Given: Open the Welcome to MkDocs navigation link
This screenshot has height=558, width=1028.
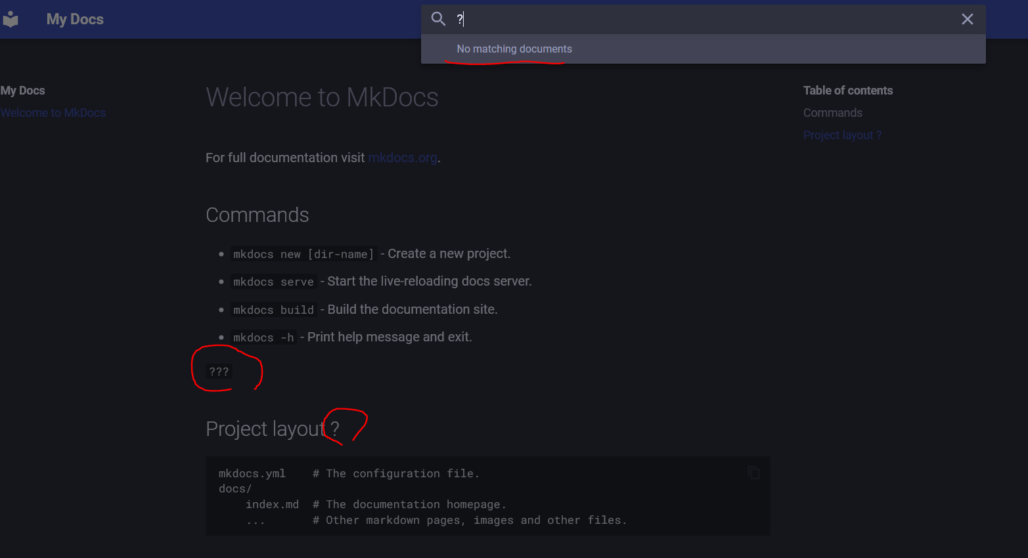Looking at the screenshot, I should (x=53, y=113).
